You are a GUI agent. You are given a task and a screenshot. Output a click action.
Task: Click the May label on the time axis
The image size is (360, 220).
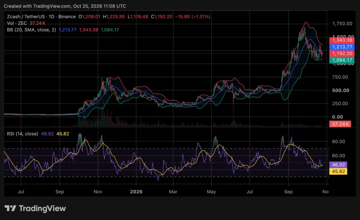[x=211, y=192]
